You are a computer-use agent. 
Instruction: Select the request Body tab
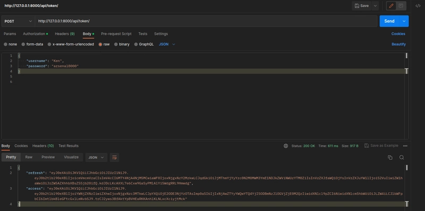click(x=88, y=34)
